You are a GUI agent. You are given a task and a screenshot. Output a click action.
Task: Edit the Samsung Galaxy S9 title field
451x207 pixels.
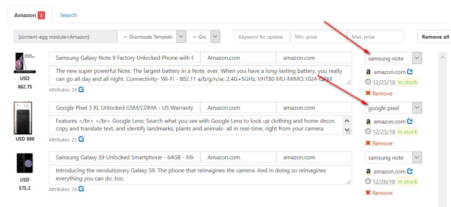[125, 157]
